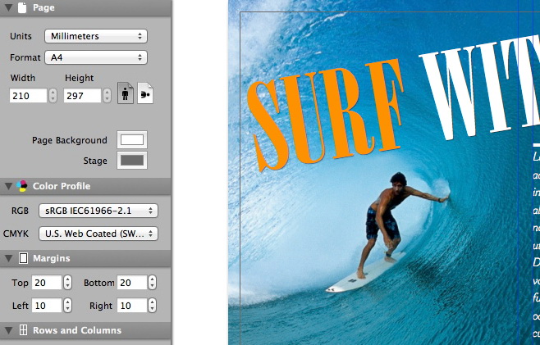This screenshot has width=540, height=345.
Task: Click the Width stepper arrows
Action: click(53, 96)
